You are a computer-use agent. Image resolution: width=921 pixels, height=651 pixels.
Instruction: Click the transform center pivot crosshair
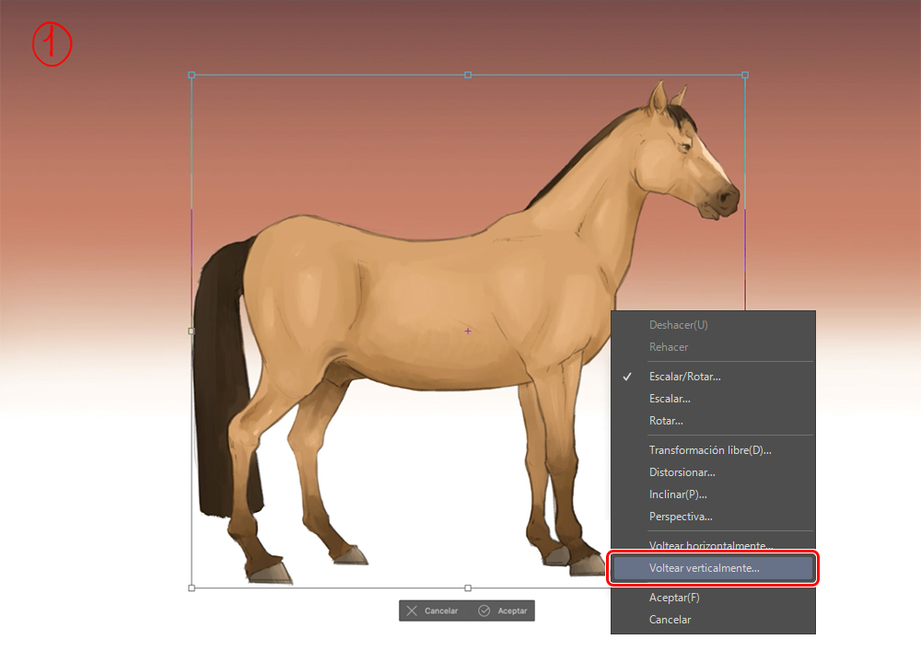pos(468,331)
